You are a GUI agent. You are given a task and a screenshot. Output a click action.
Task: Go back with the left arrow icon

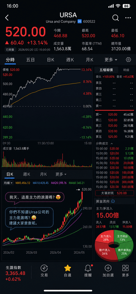click(7, 18)
